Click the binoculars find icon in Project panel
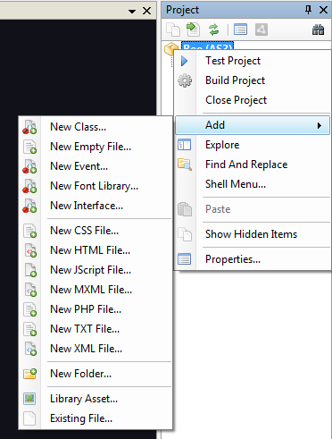This screenshot has height=439, width=332. [318, 30]
